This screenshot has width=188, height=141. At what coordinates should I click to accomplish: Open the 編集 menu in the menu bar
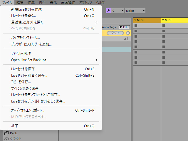(20, 2)
